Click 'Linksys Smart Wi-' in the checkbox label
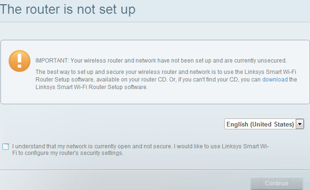The width and height of the screenshot is (310, 190). (245, 146)
